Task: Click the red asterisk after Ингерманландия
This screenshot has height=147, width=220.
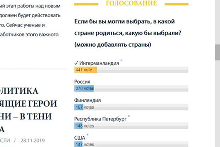Action: pos(121,61)
